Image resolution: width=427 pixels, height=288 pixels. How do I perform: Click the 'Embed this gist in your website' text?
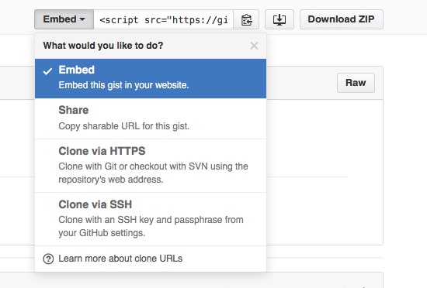123,85
